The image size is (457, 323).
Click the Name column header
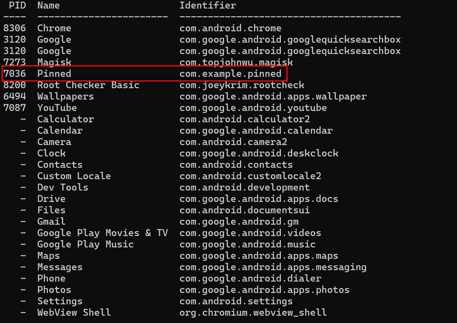[48, 5]
